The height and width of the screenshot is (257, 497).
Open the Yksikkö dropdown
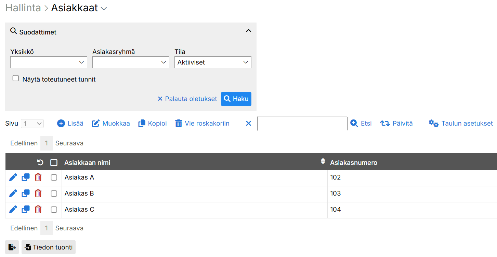[49, 62]
